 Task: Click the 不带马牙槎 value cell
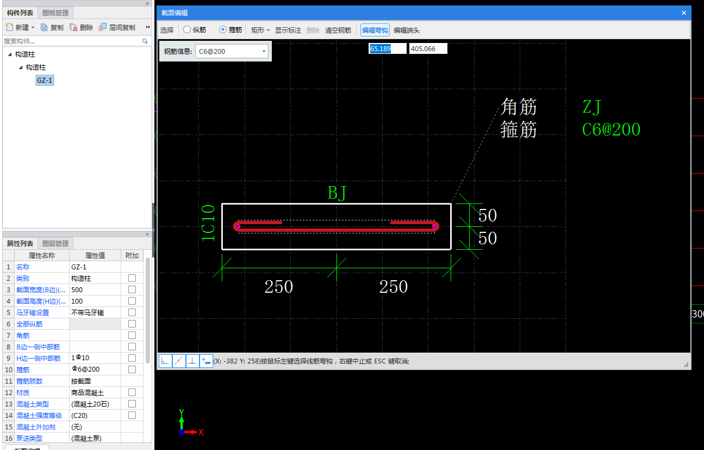click(x=95, y=312)
